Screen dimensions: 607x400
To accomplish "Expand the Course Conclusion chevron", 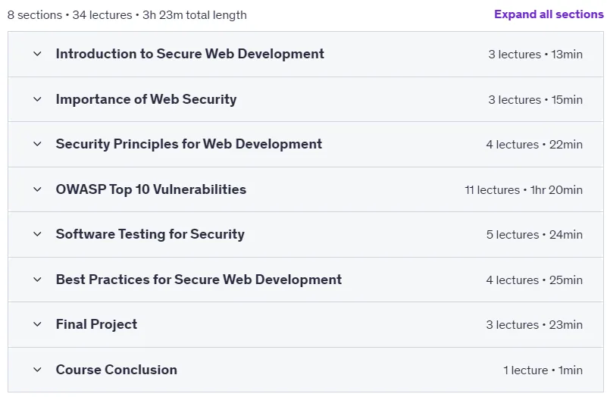I will (x=37, y=370).
